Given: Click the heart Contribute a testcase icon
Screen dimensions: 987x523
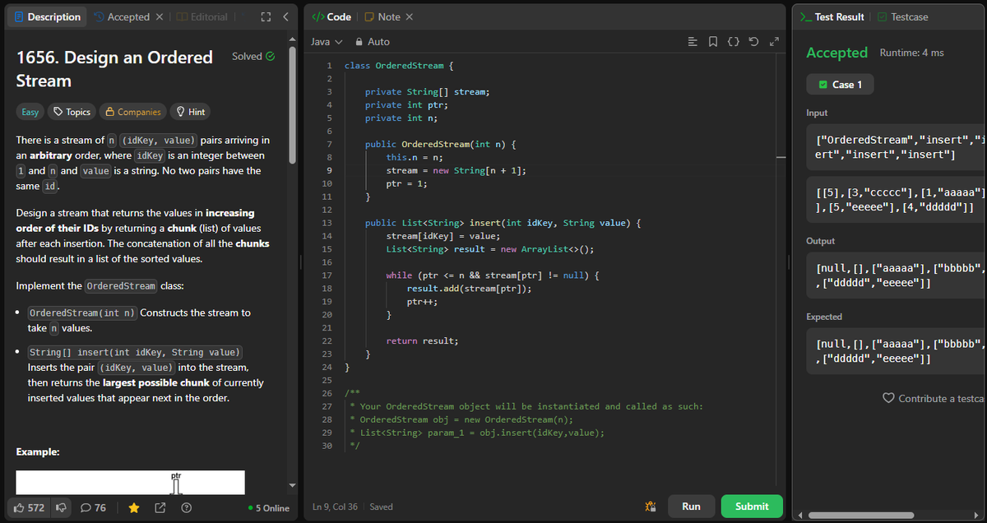Looking at the screenshot, I should point(888,398).
